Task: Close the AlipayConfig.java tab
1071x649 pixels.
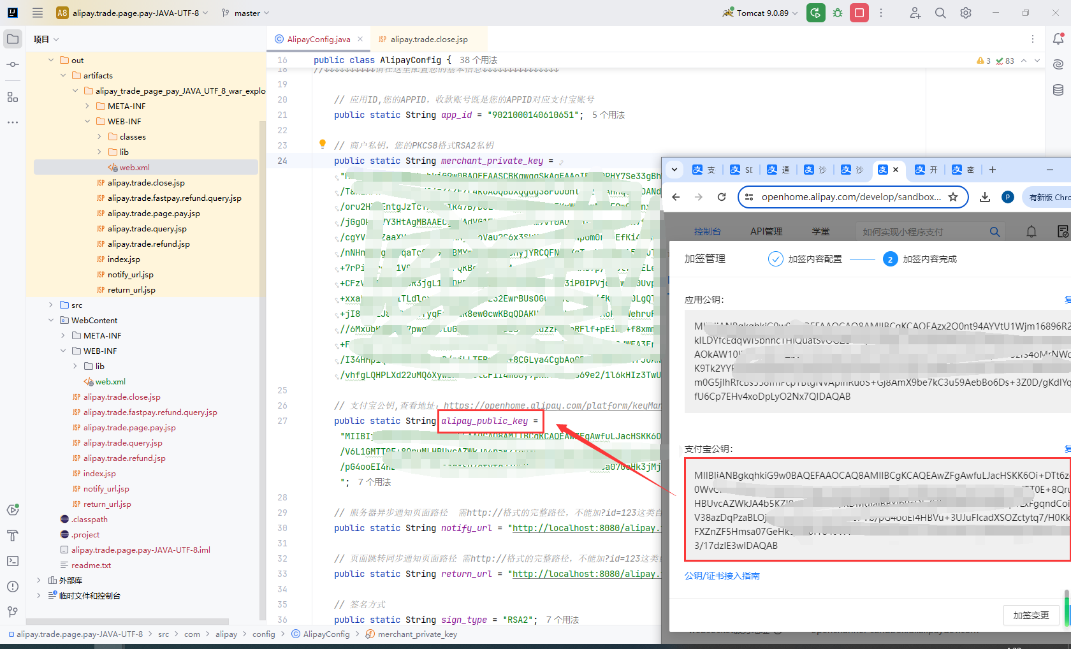Action: (360, 39)
